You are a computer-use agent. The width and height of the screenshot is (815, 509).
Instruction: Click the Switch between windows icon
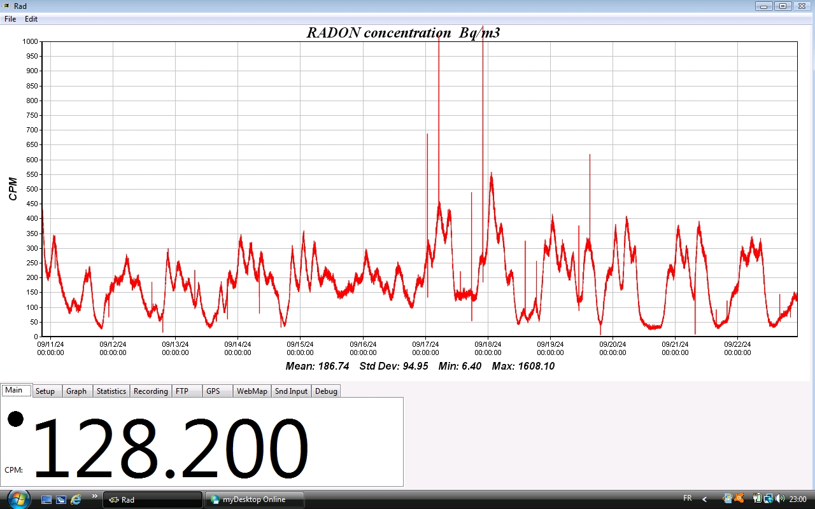click(x=61, y=499)
